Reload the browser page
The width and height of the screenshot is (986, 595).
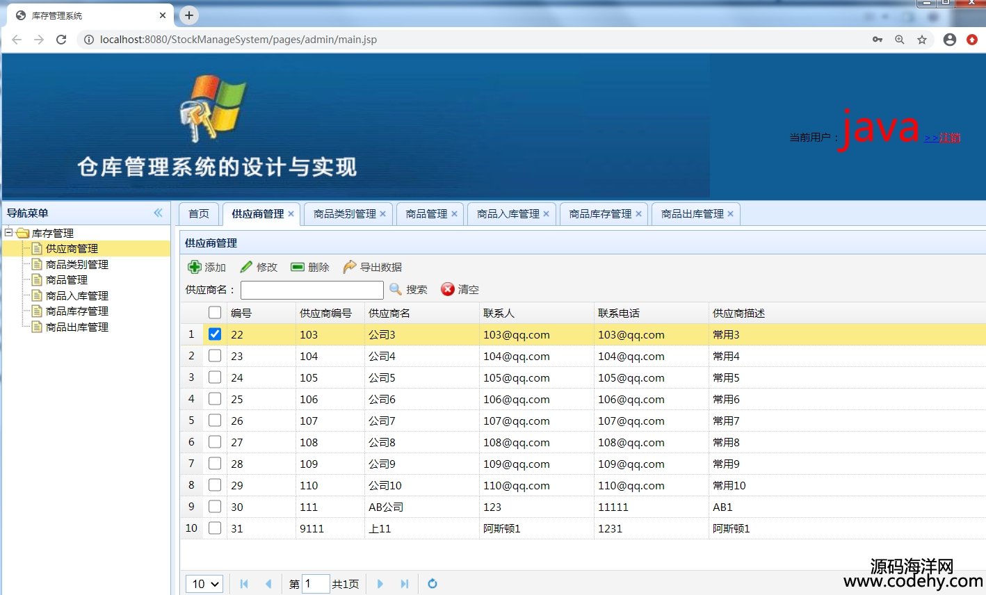click(61, 40)
